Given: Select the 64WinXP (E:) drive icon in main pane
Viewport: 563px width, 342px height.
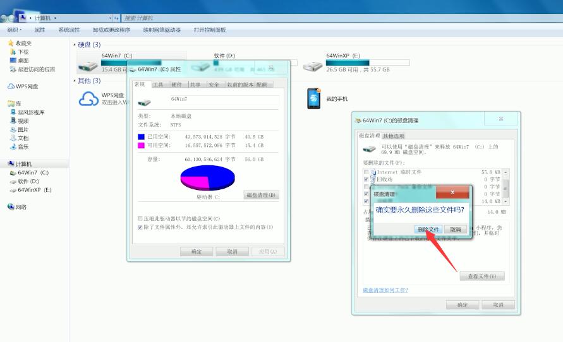Looking at the screenshot, I should (x=313, y=66).
